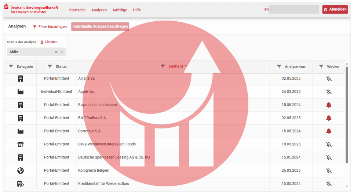Click Löschen to remove the status filter
The width and height of the screenshot is (354, 193).
click(x=49, y=42)
